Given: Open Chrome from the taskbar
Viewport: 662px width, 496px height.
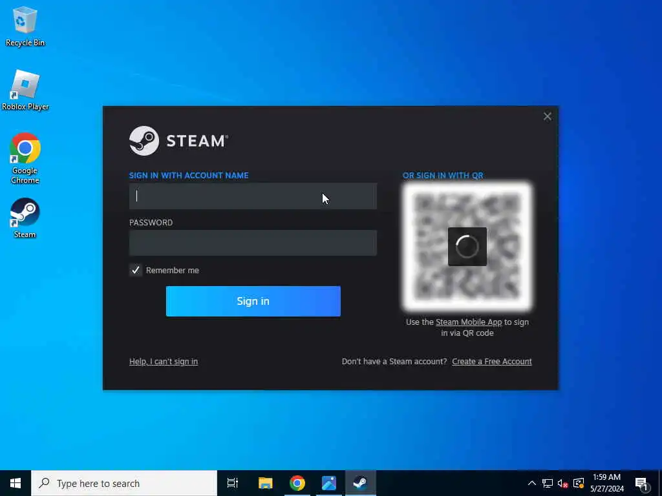Looking at the screenshot, I should [297, 483].
